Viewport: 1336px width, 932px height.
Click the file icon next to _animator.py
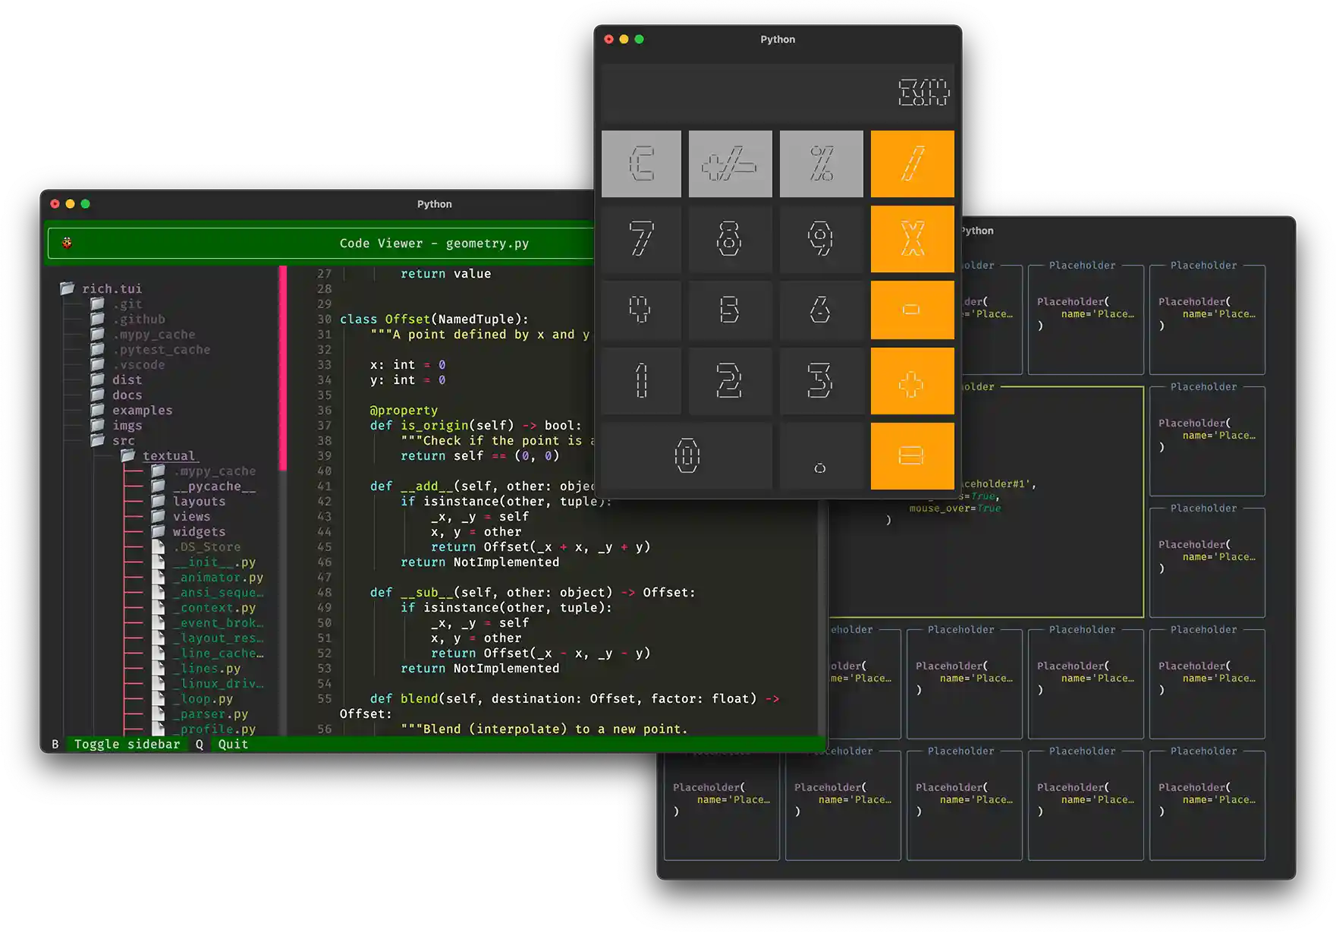pos(159,577)
